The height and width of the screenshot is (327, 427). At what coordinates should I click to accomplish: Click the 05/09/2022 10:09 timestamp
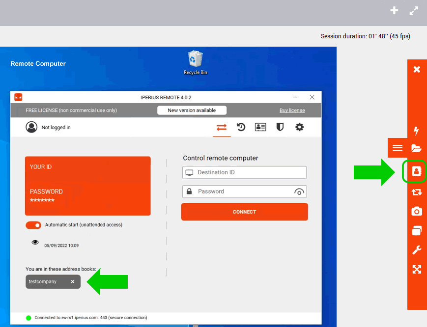[x=61, y=245]
